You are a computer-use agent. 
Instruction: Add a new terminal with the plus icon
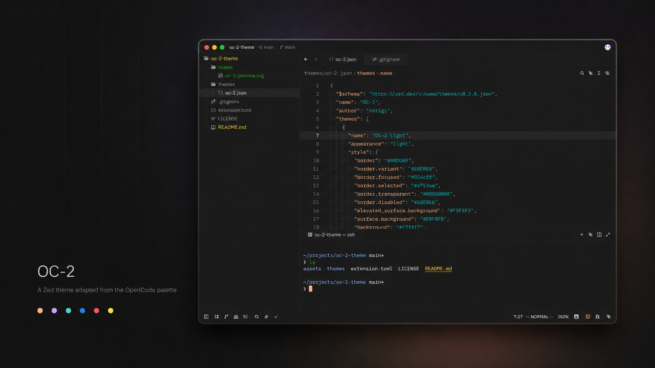(581, 235)
